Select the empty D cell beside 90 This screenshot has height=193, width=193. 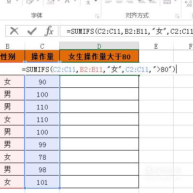(99, 82)
